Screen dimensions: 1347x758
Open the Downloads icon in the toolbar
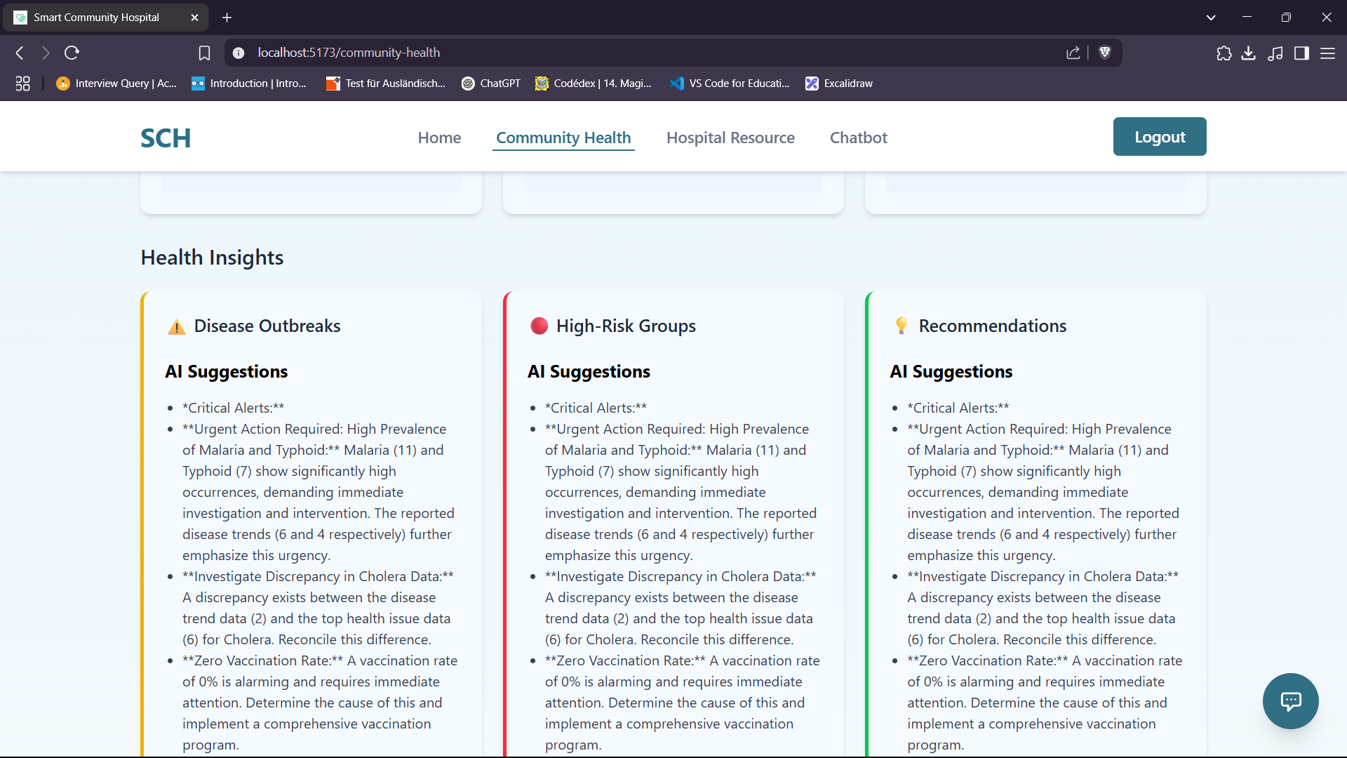click(1249, 53)
